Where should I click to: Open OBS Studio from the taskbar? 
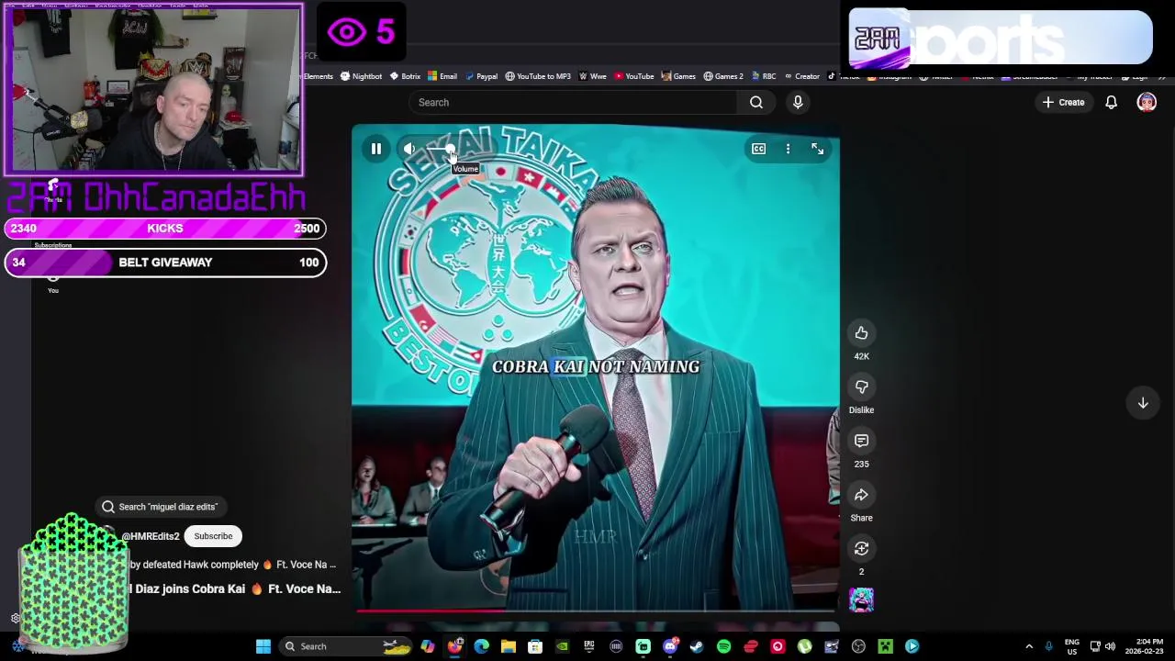[x=858, y=646]
